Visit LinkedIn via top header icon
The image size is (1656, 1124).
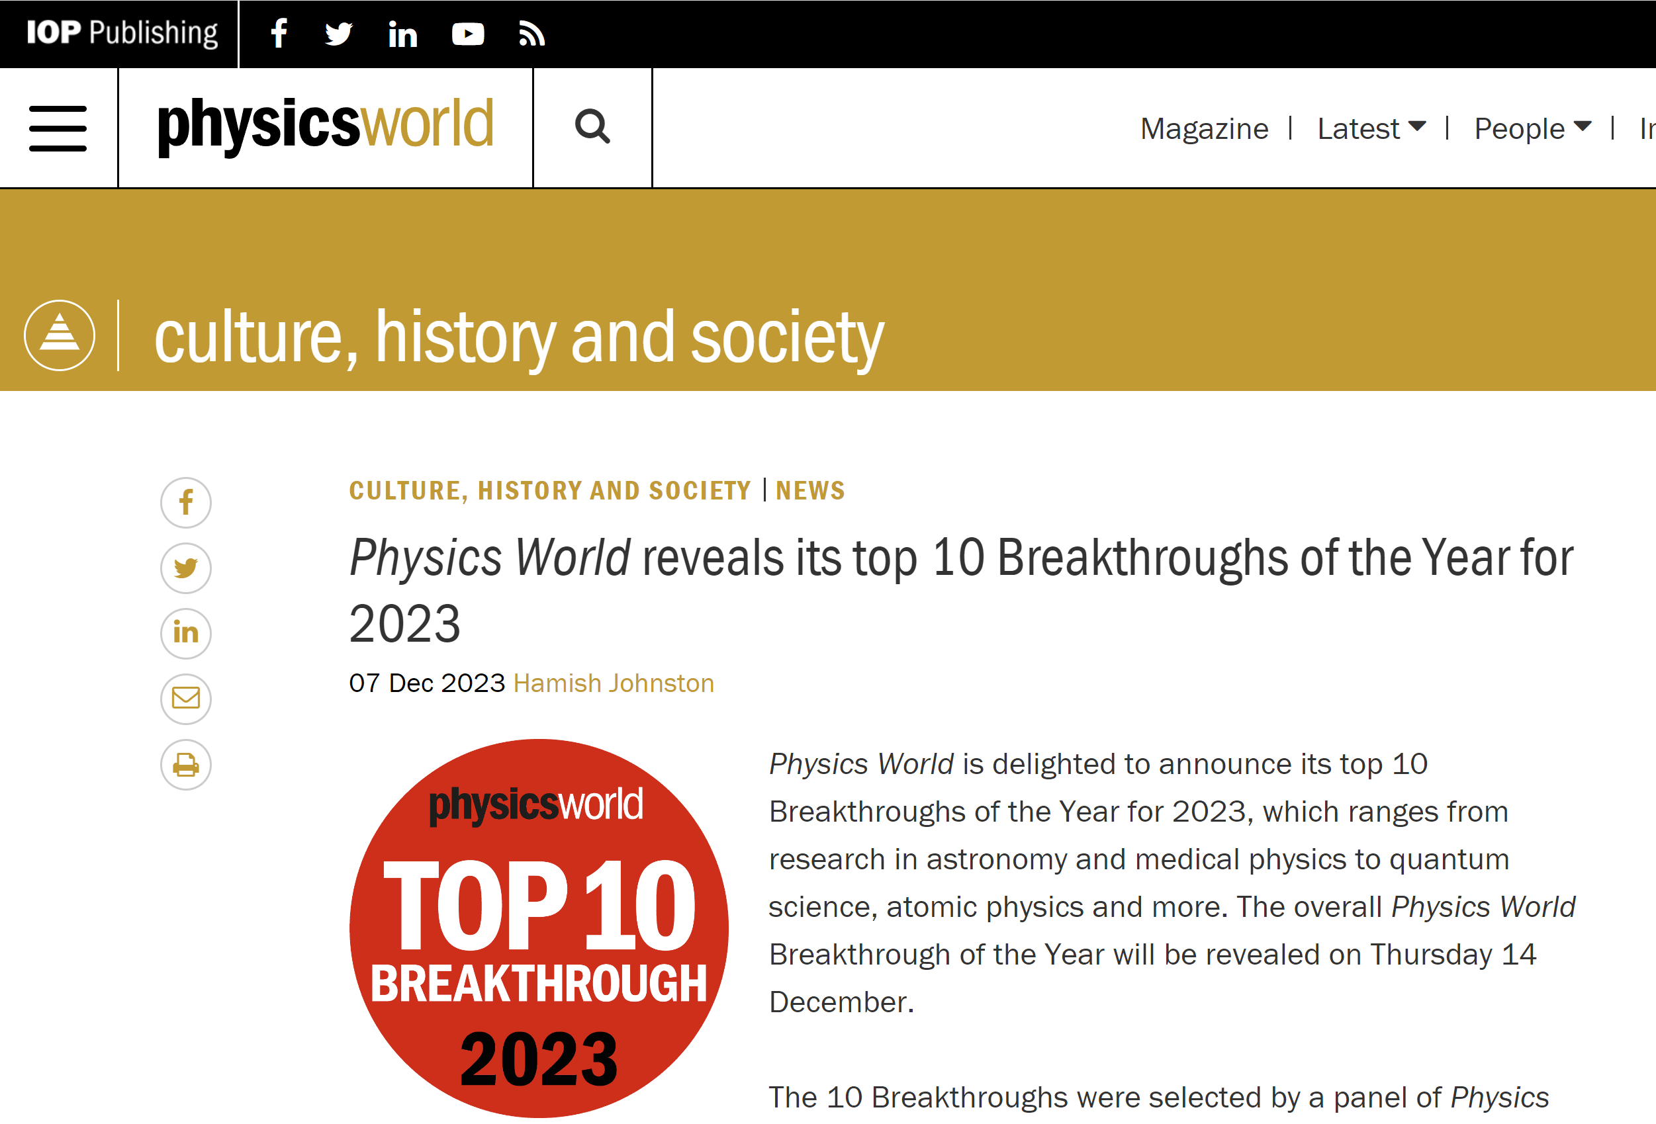coord(402,34)
